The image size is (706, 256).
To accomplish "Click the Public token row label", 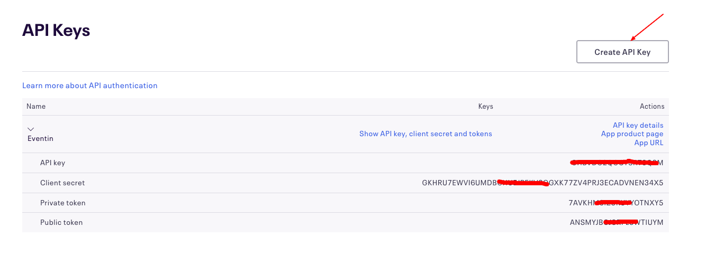I will [61, 222].
